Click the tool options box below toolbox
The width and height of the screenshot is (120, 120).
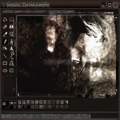click(8, 85)
